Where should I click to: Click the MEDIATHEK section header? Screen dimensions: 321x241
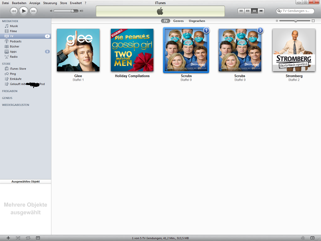point(10,21)
